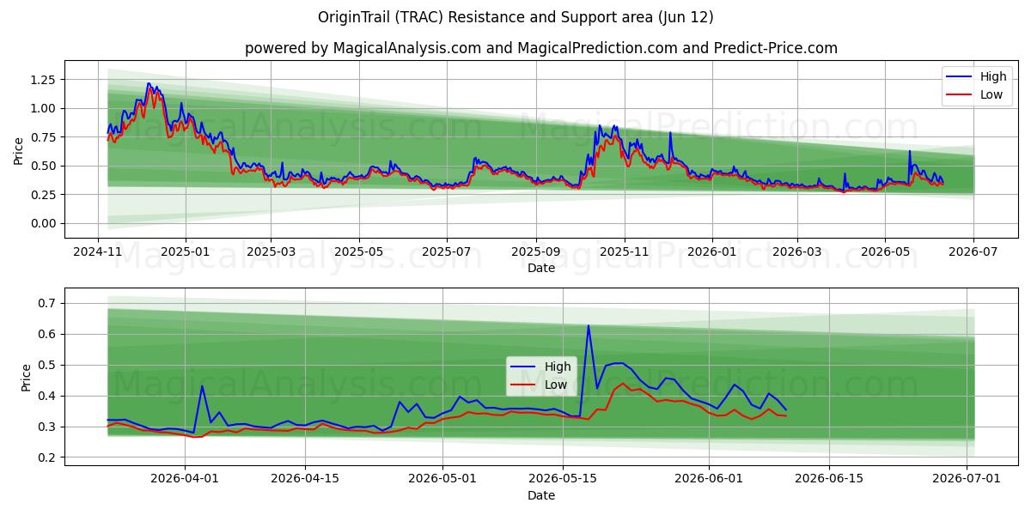
Task: Click the 'Date' axis label under the bottom chart
Action: pos(541,495)
